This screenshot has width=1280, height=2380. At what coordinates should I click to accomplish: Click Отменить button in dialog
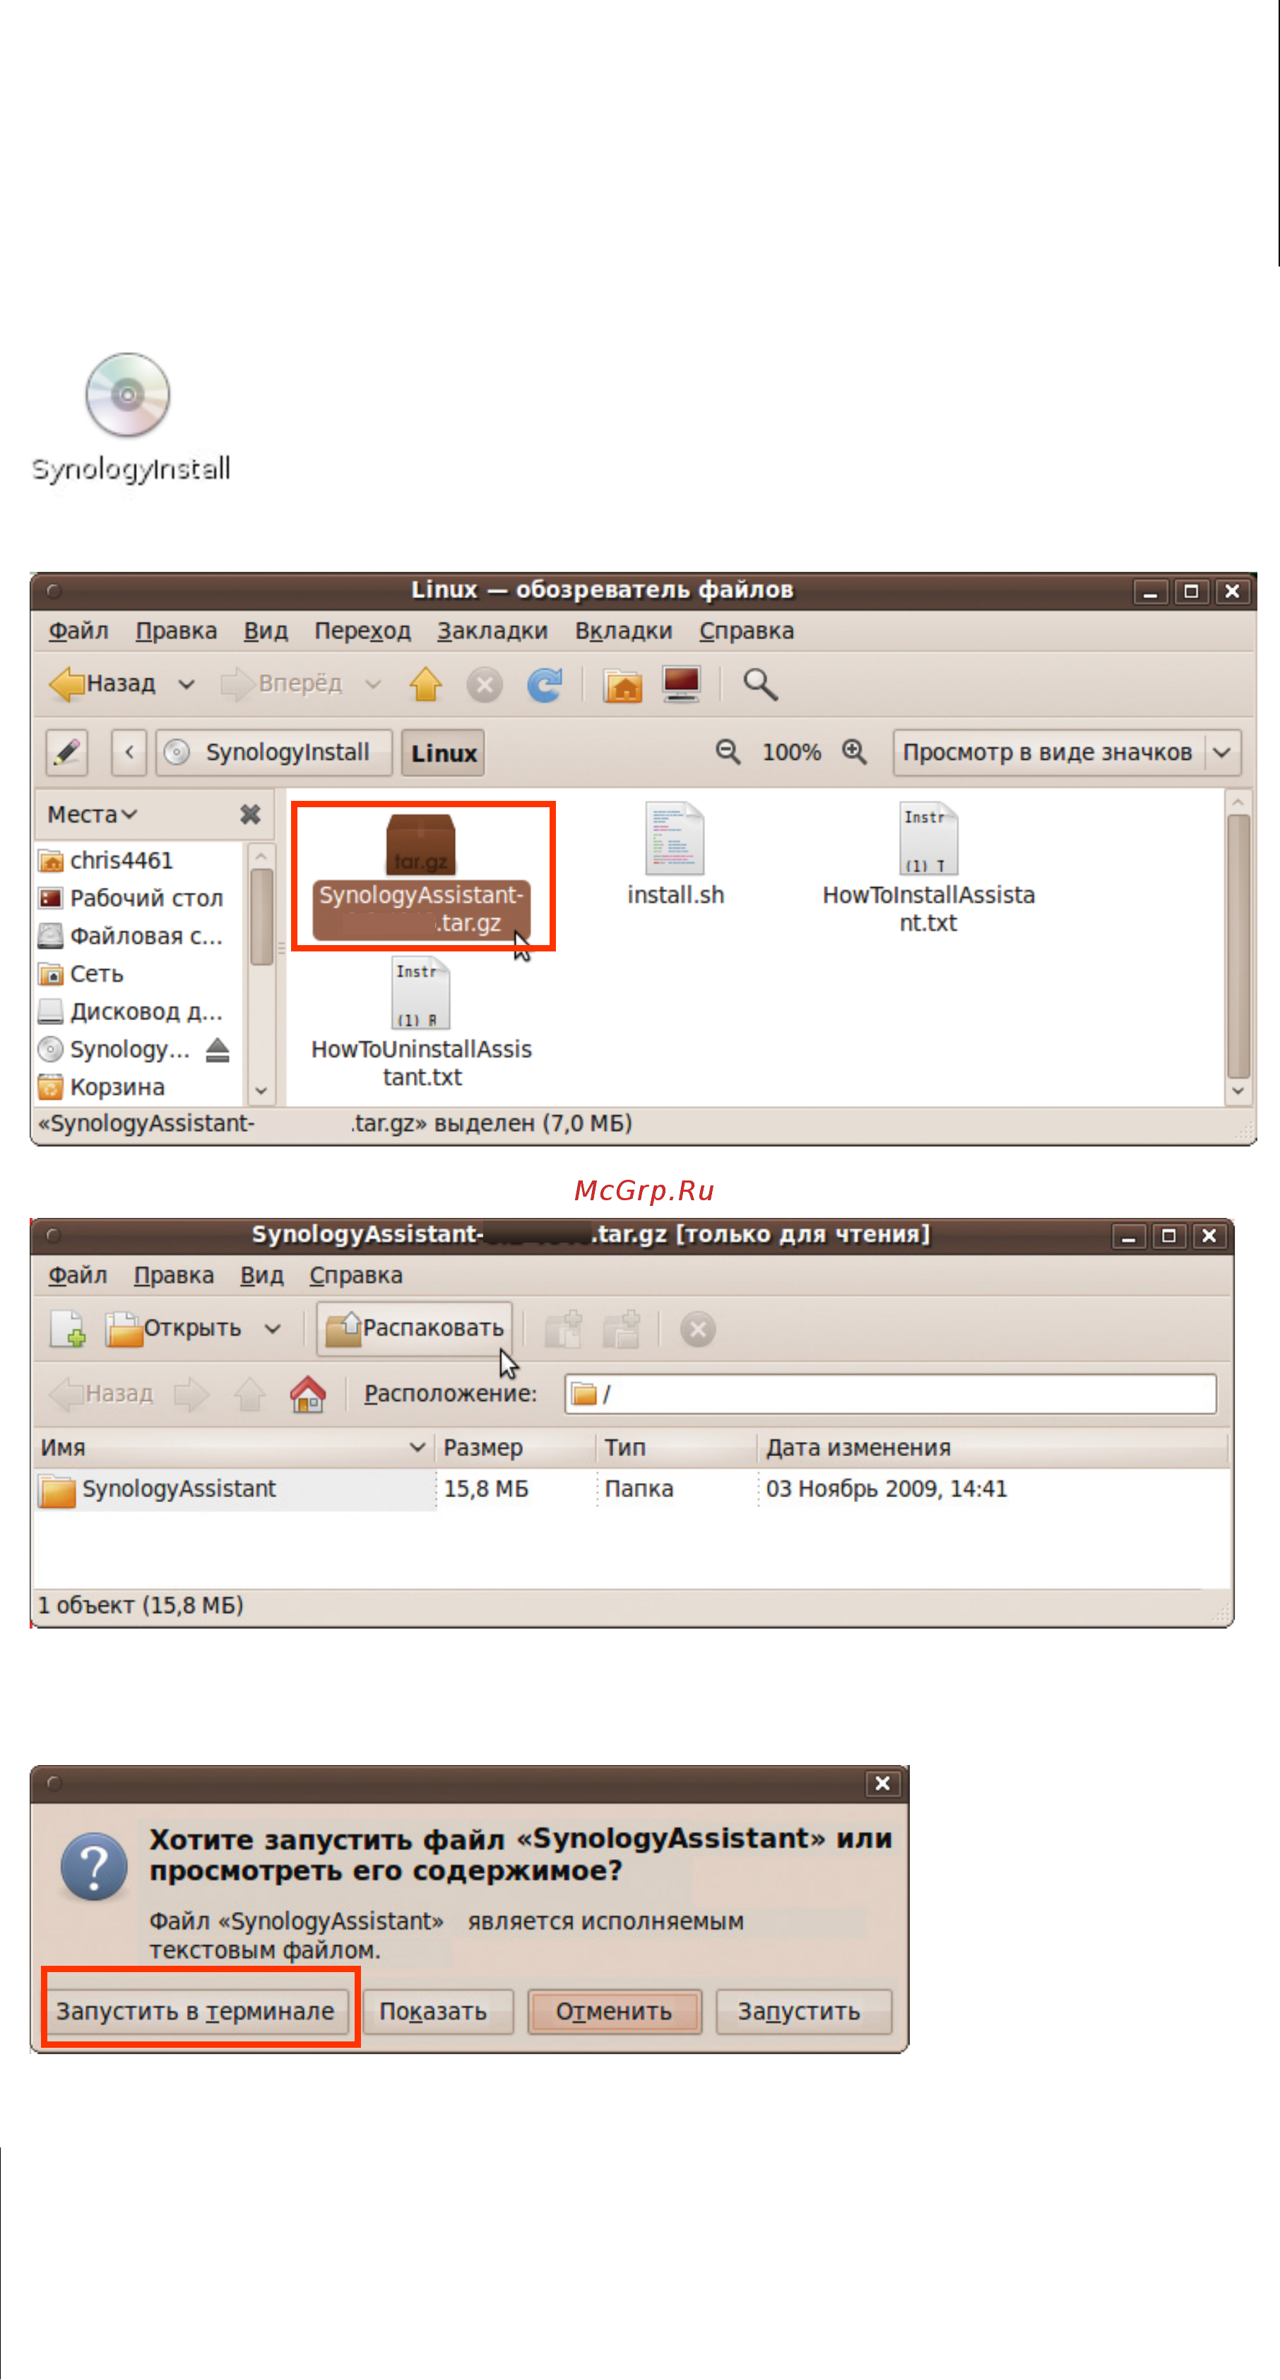coord(614,2011)
